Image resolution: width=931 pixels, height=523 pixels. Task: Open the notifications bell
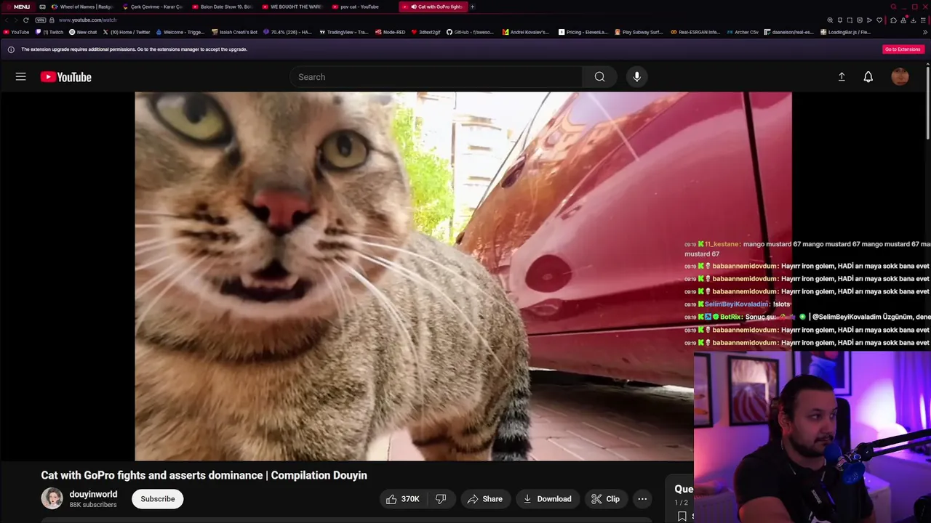pyautogui.click(x=868, y=77)
